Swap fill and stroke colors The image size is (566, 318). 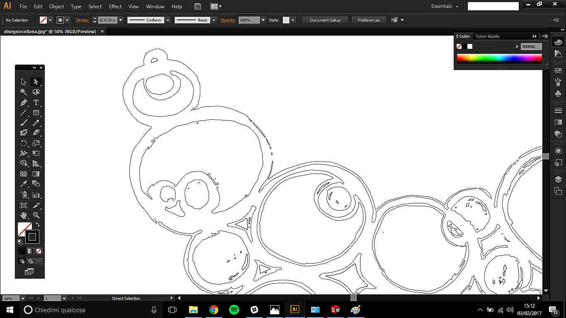point(38,224)
